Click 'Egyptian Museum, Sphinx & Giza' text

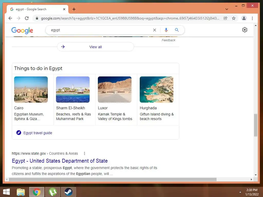(29, 116)
